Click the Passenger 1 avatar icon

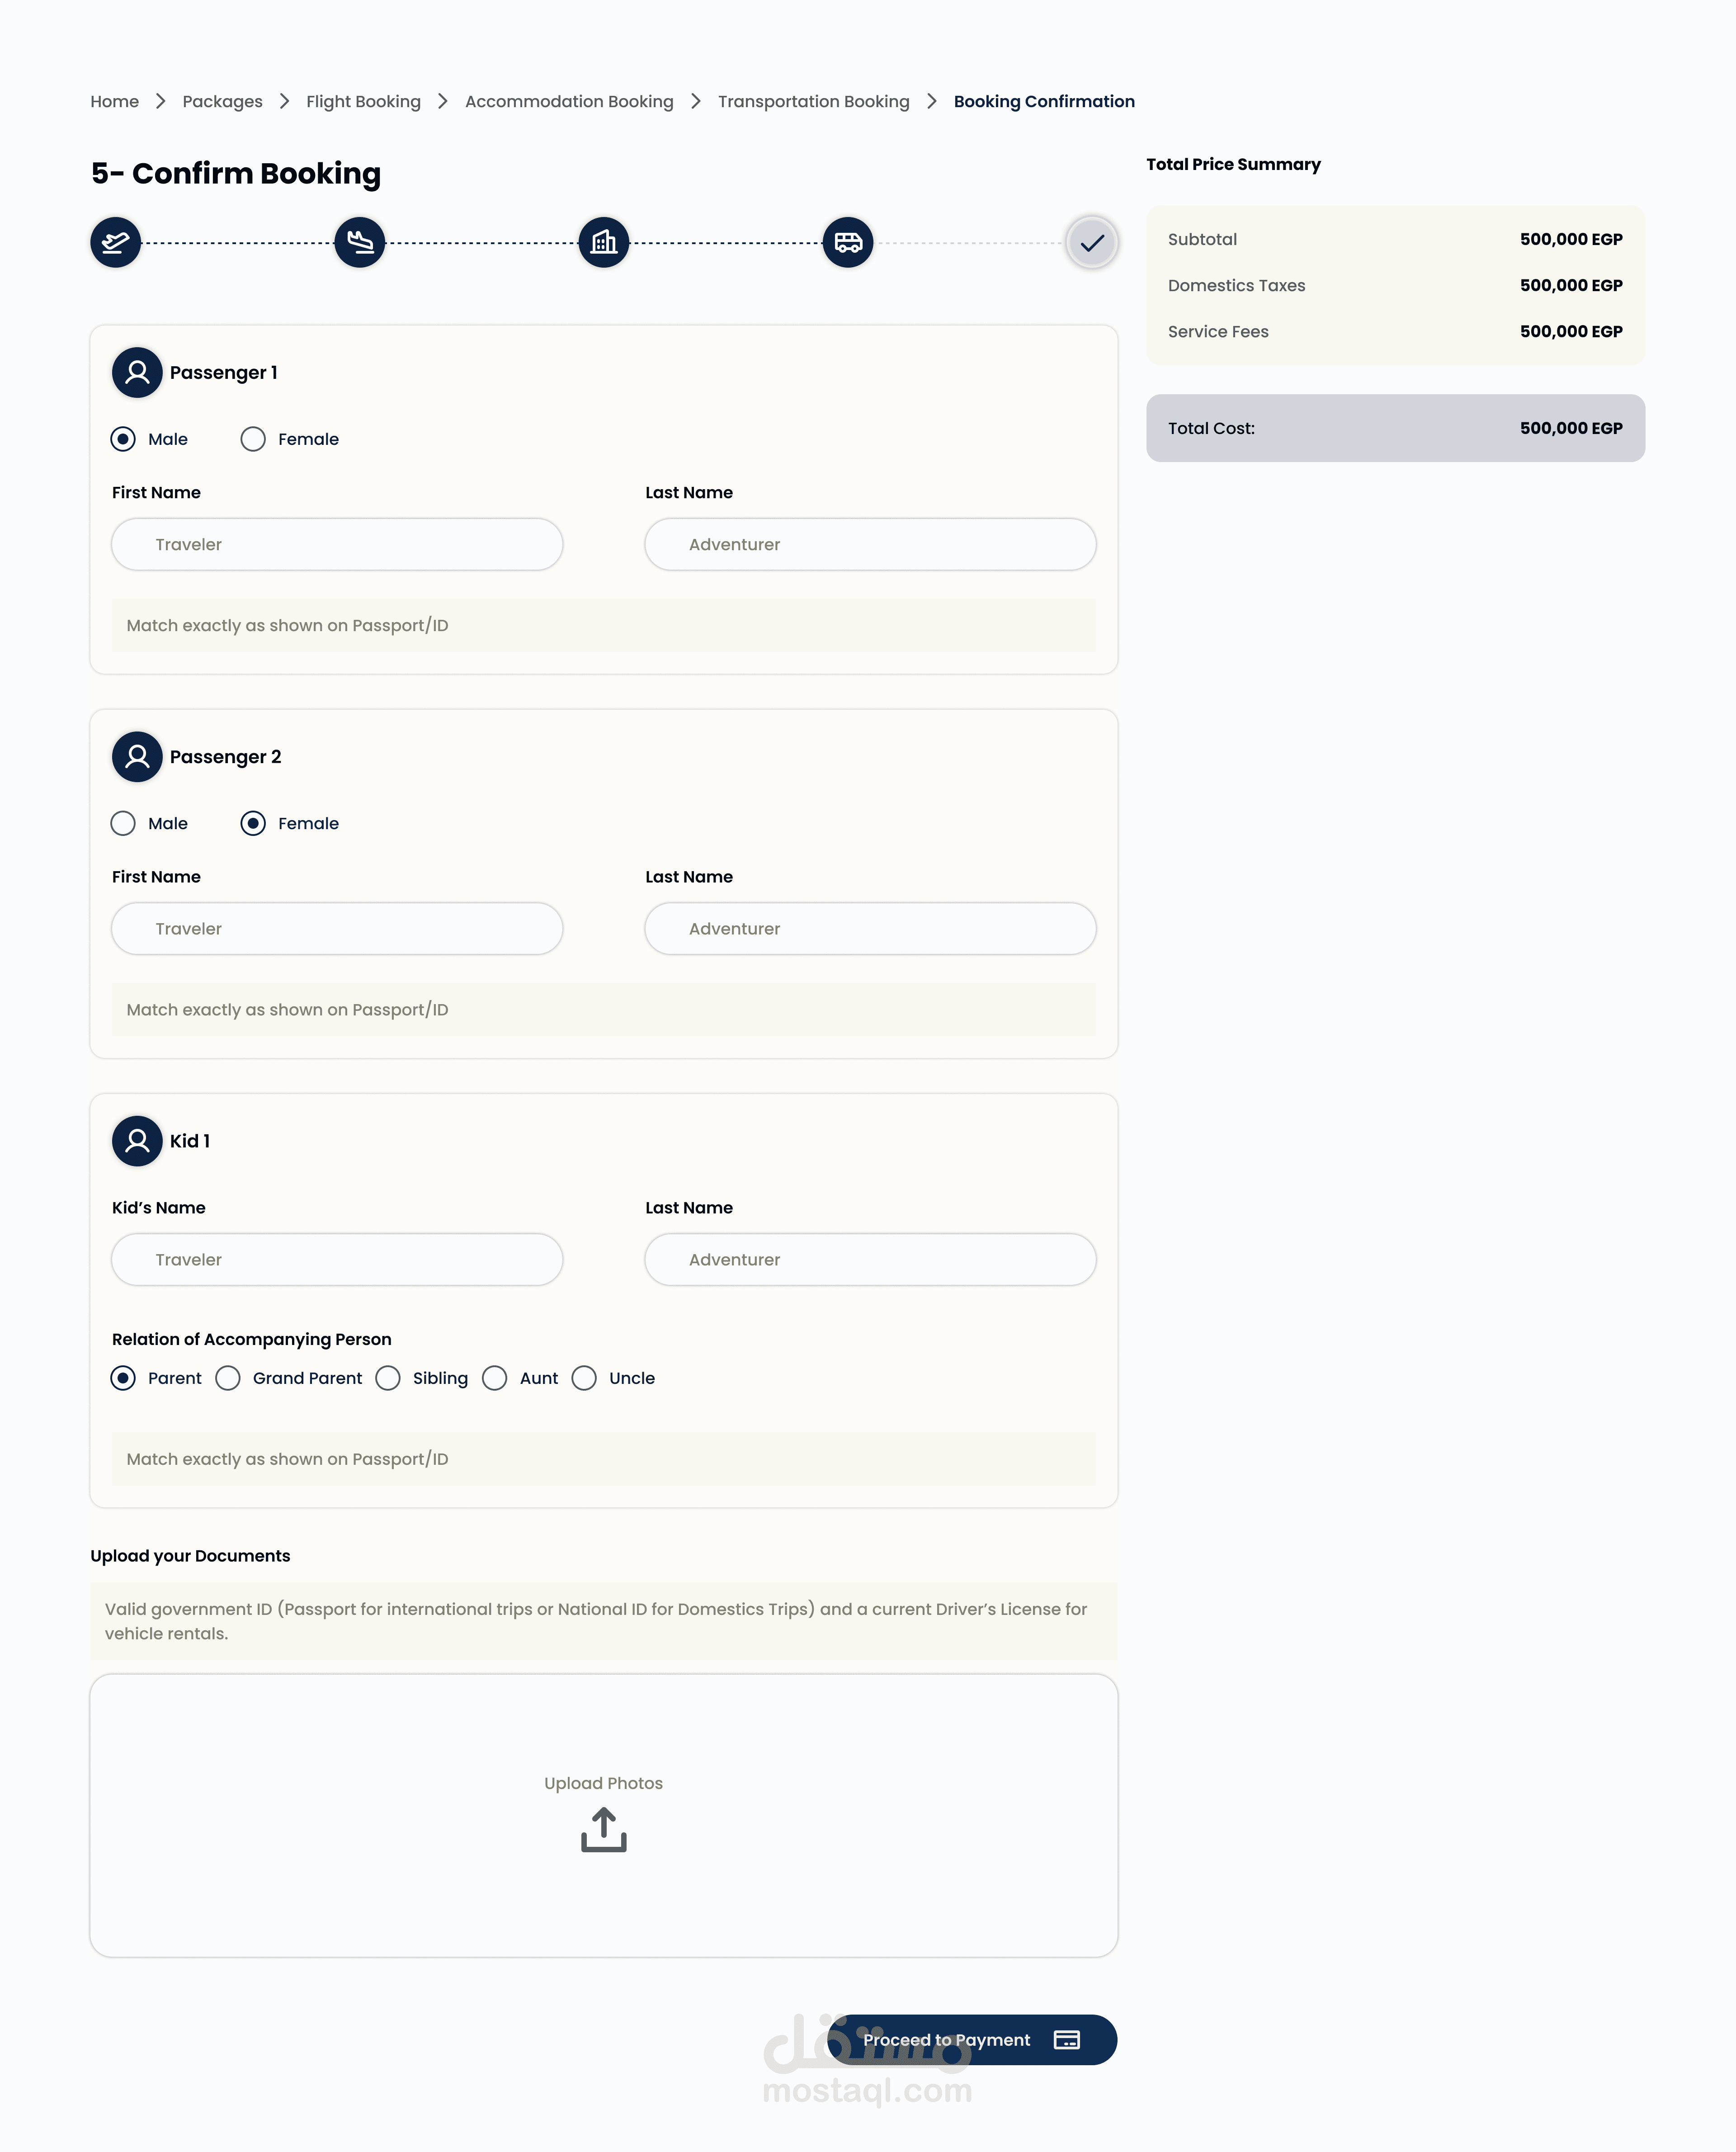point(137,372)
